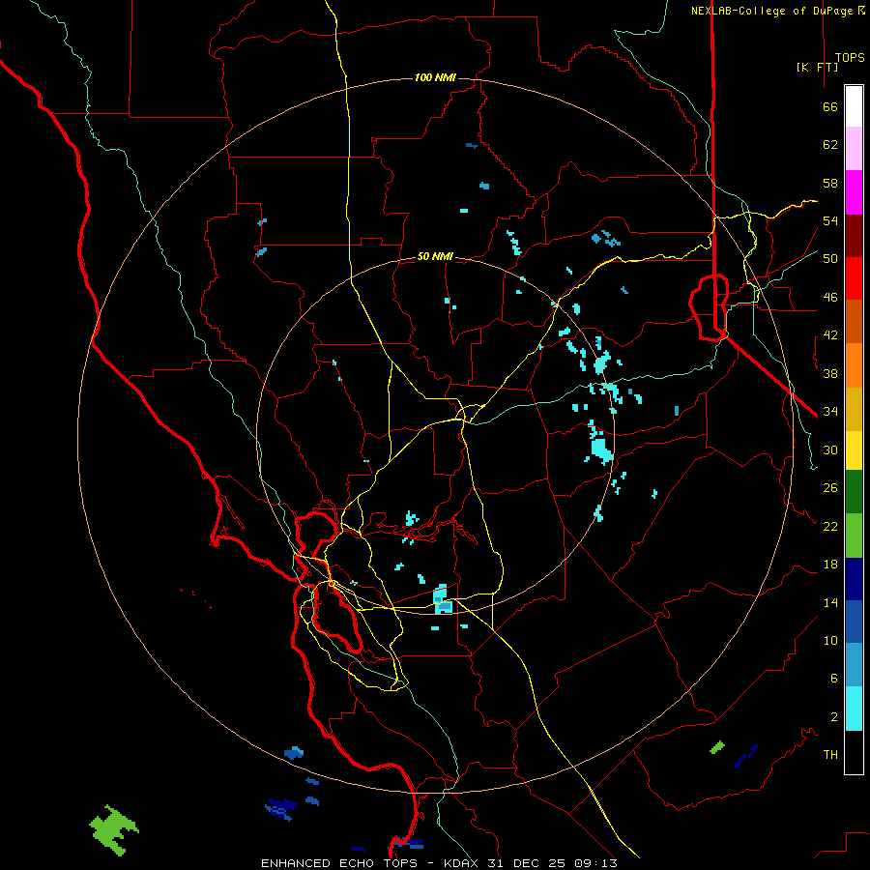Click the "38" legend value

click(830, 373)
